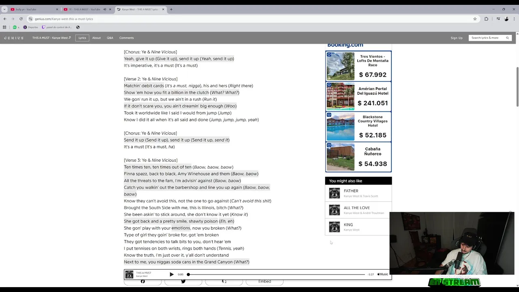Click lyric 'Next to me, you niggas soda cans'
The image size is (519, 292).
(187, 262)
